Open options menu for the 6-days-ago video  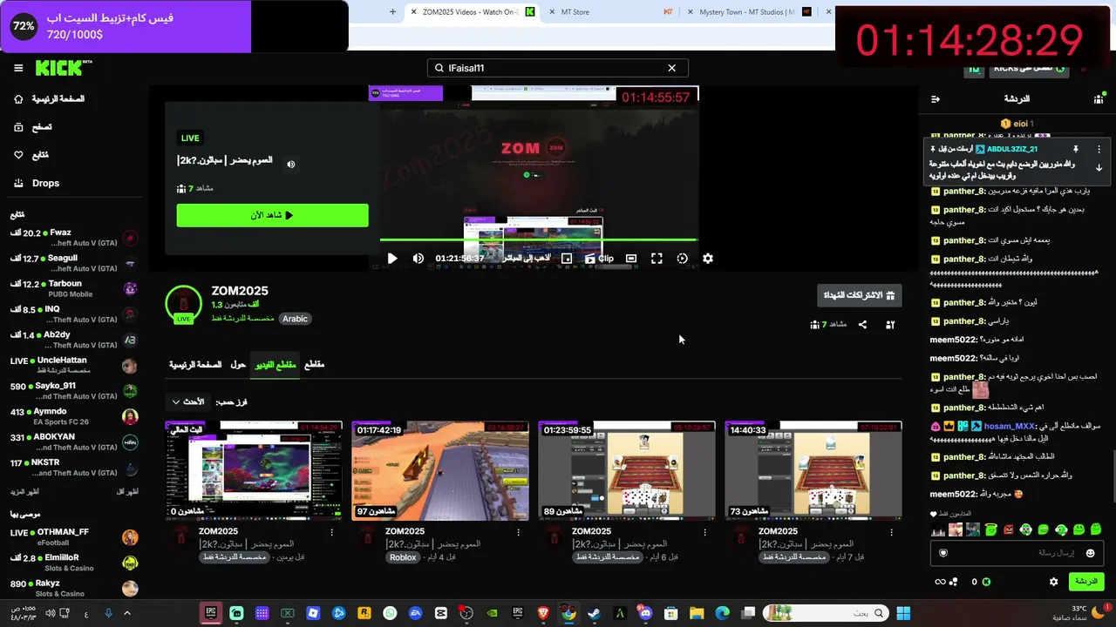[x=705, y=531]
